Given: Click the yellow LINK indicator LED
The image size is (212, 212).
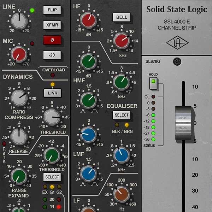Looking at the screenshot, I should (52, 84).
